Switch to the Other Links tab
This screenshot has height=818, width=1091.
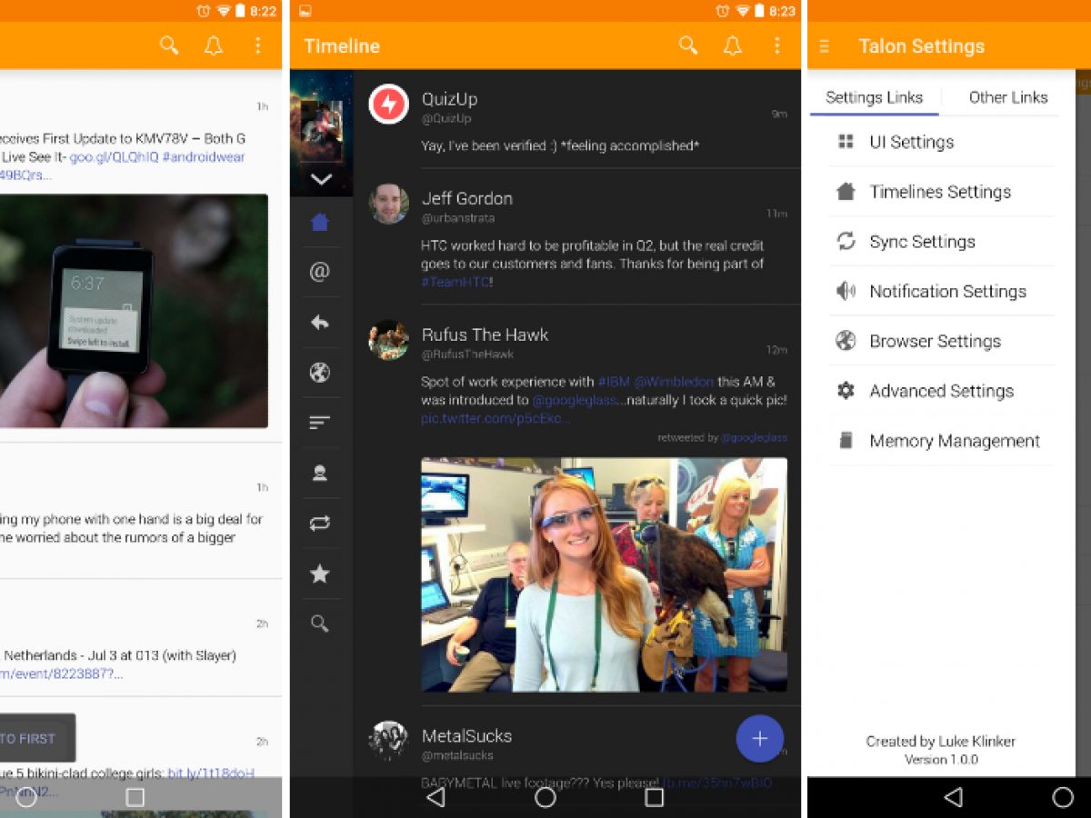click(1007, 97)
